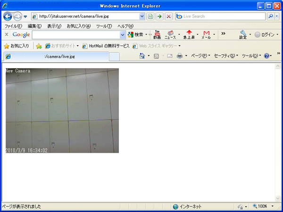
Task: Click the ニュース toolbar icon
Action: click(x=170, y=35)
